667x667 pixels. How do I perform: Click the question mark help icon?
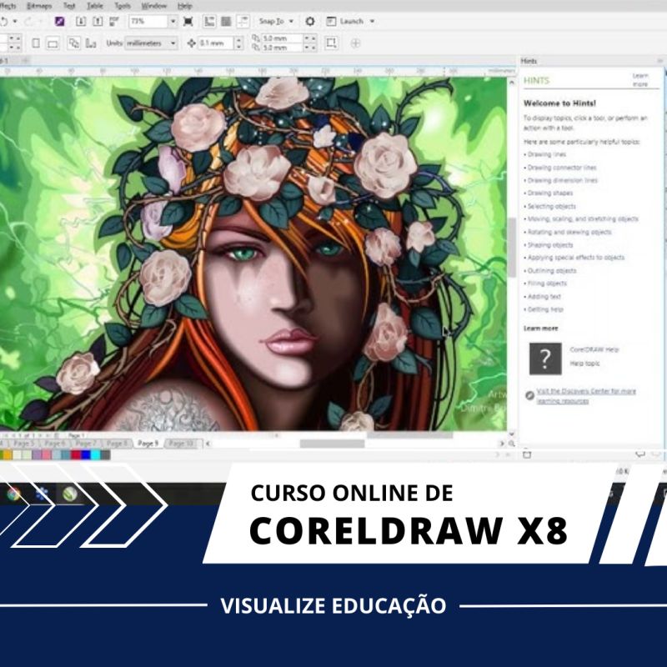pyautogui.click(x=545, y=359)
